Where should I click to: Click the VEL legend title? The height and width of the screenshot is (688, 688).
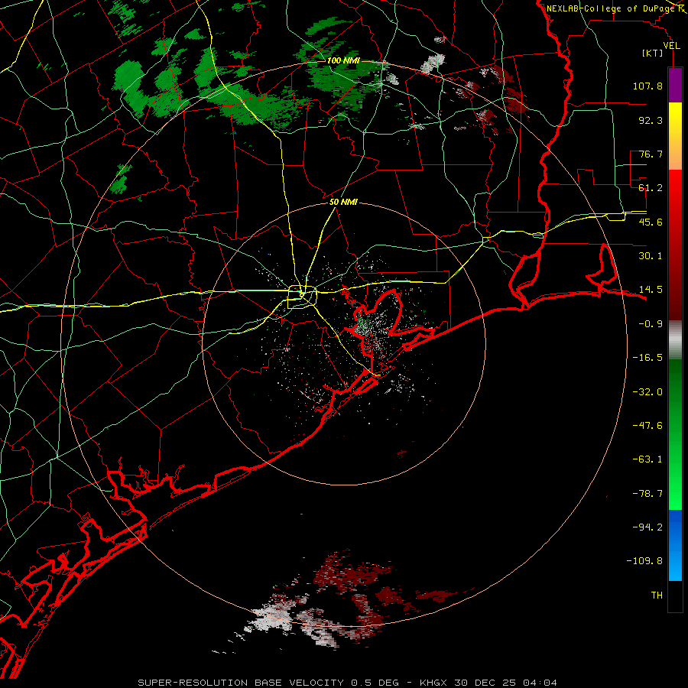pyautogui.click(x=671, y=46)
